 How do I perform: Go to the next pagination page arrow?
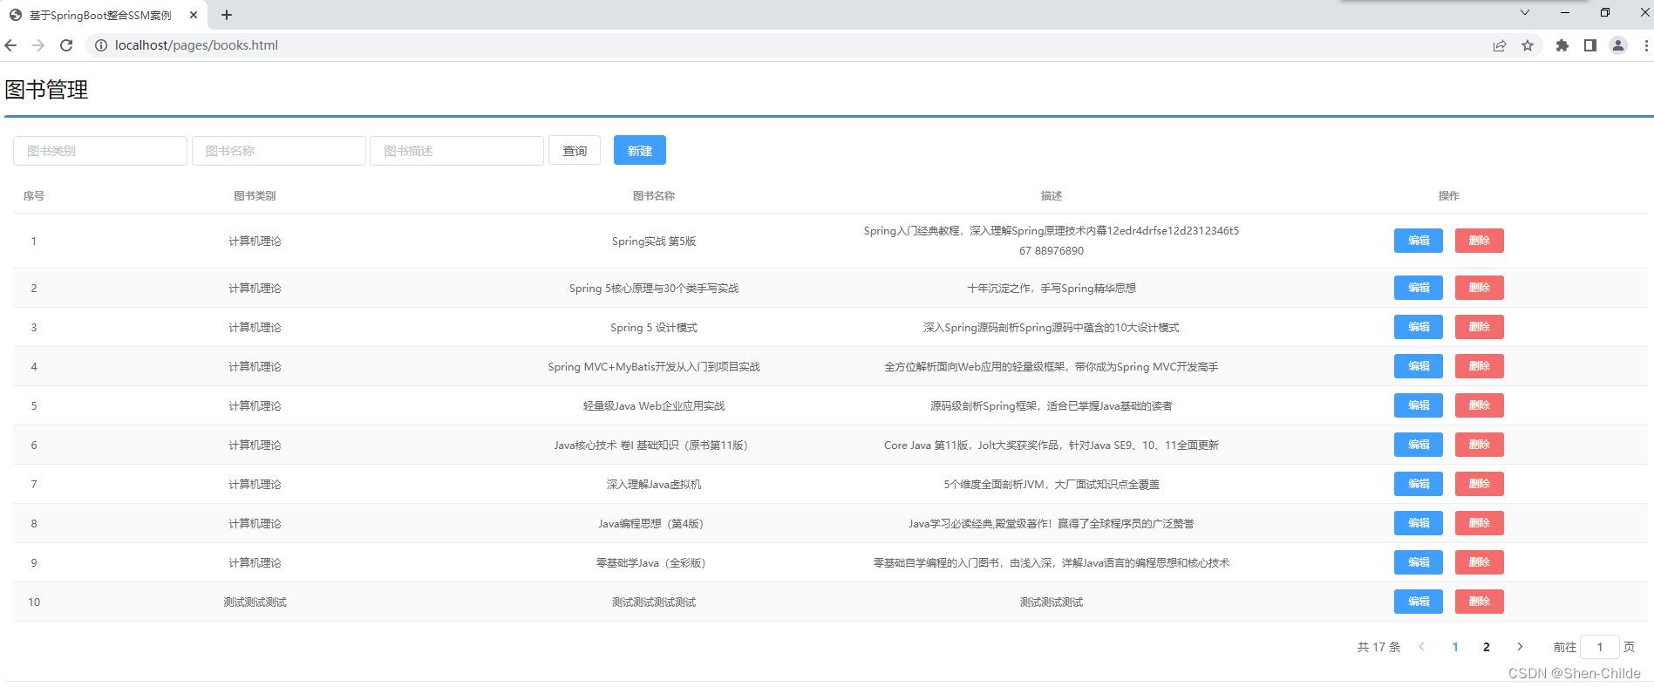(1520, 647)
